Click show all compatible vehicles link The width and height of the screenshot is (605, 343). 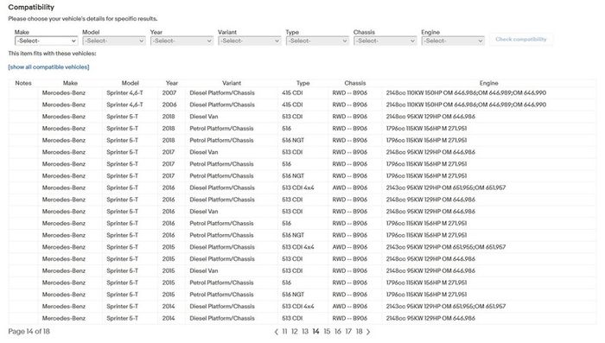click(x=48, y=67)
